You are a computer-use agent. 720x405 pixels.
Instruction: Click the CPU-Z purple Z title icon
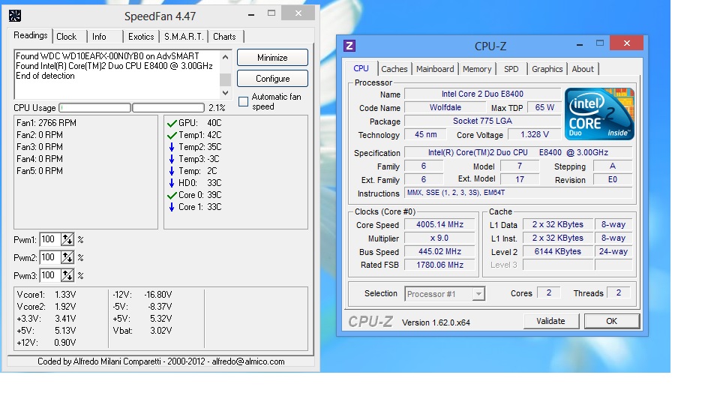(349, 46)
